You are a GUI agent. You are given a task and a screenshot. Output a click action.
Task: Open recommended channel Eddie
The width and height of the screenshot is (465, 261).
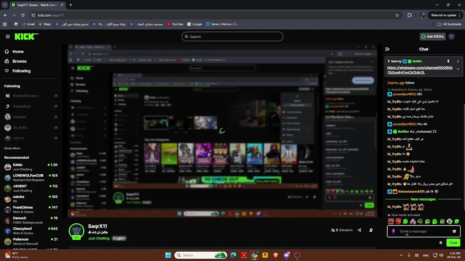[31, 167]
